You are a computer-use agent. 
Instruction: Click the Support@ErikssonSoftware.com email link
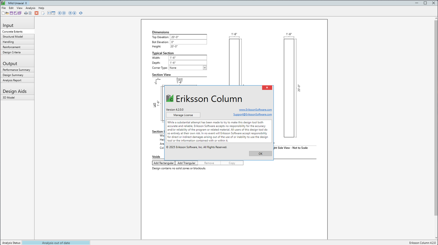coord(252,114)
